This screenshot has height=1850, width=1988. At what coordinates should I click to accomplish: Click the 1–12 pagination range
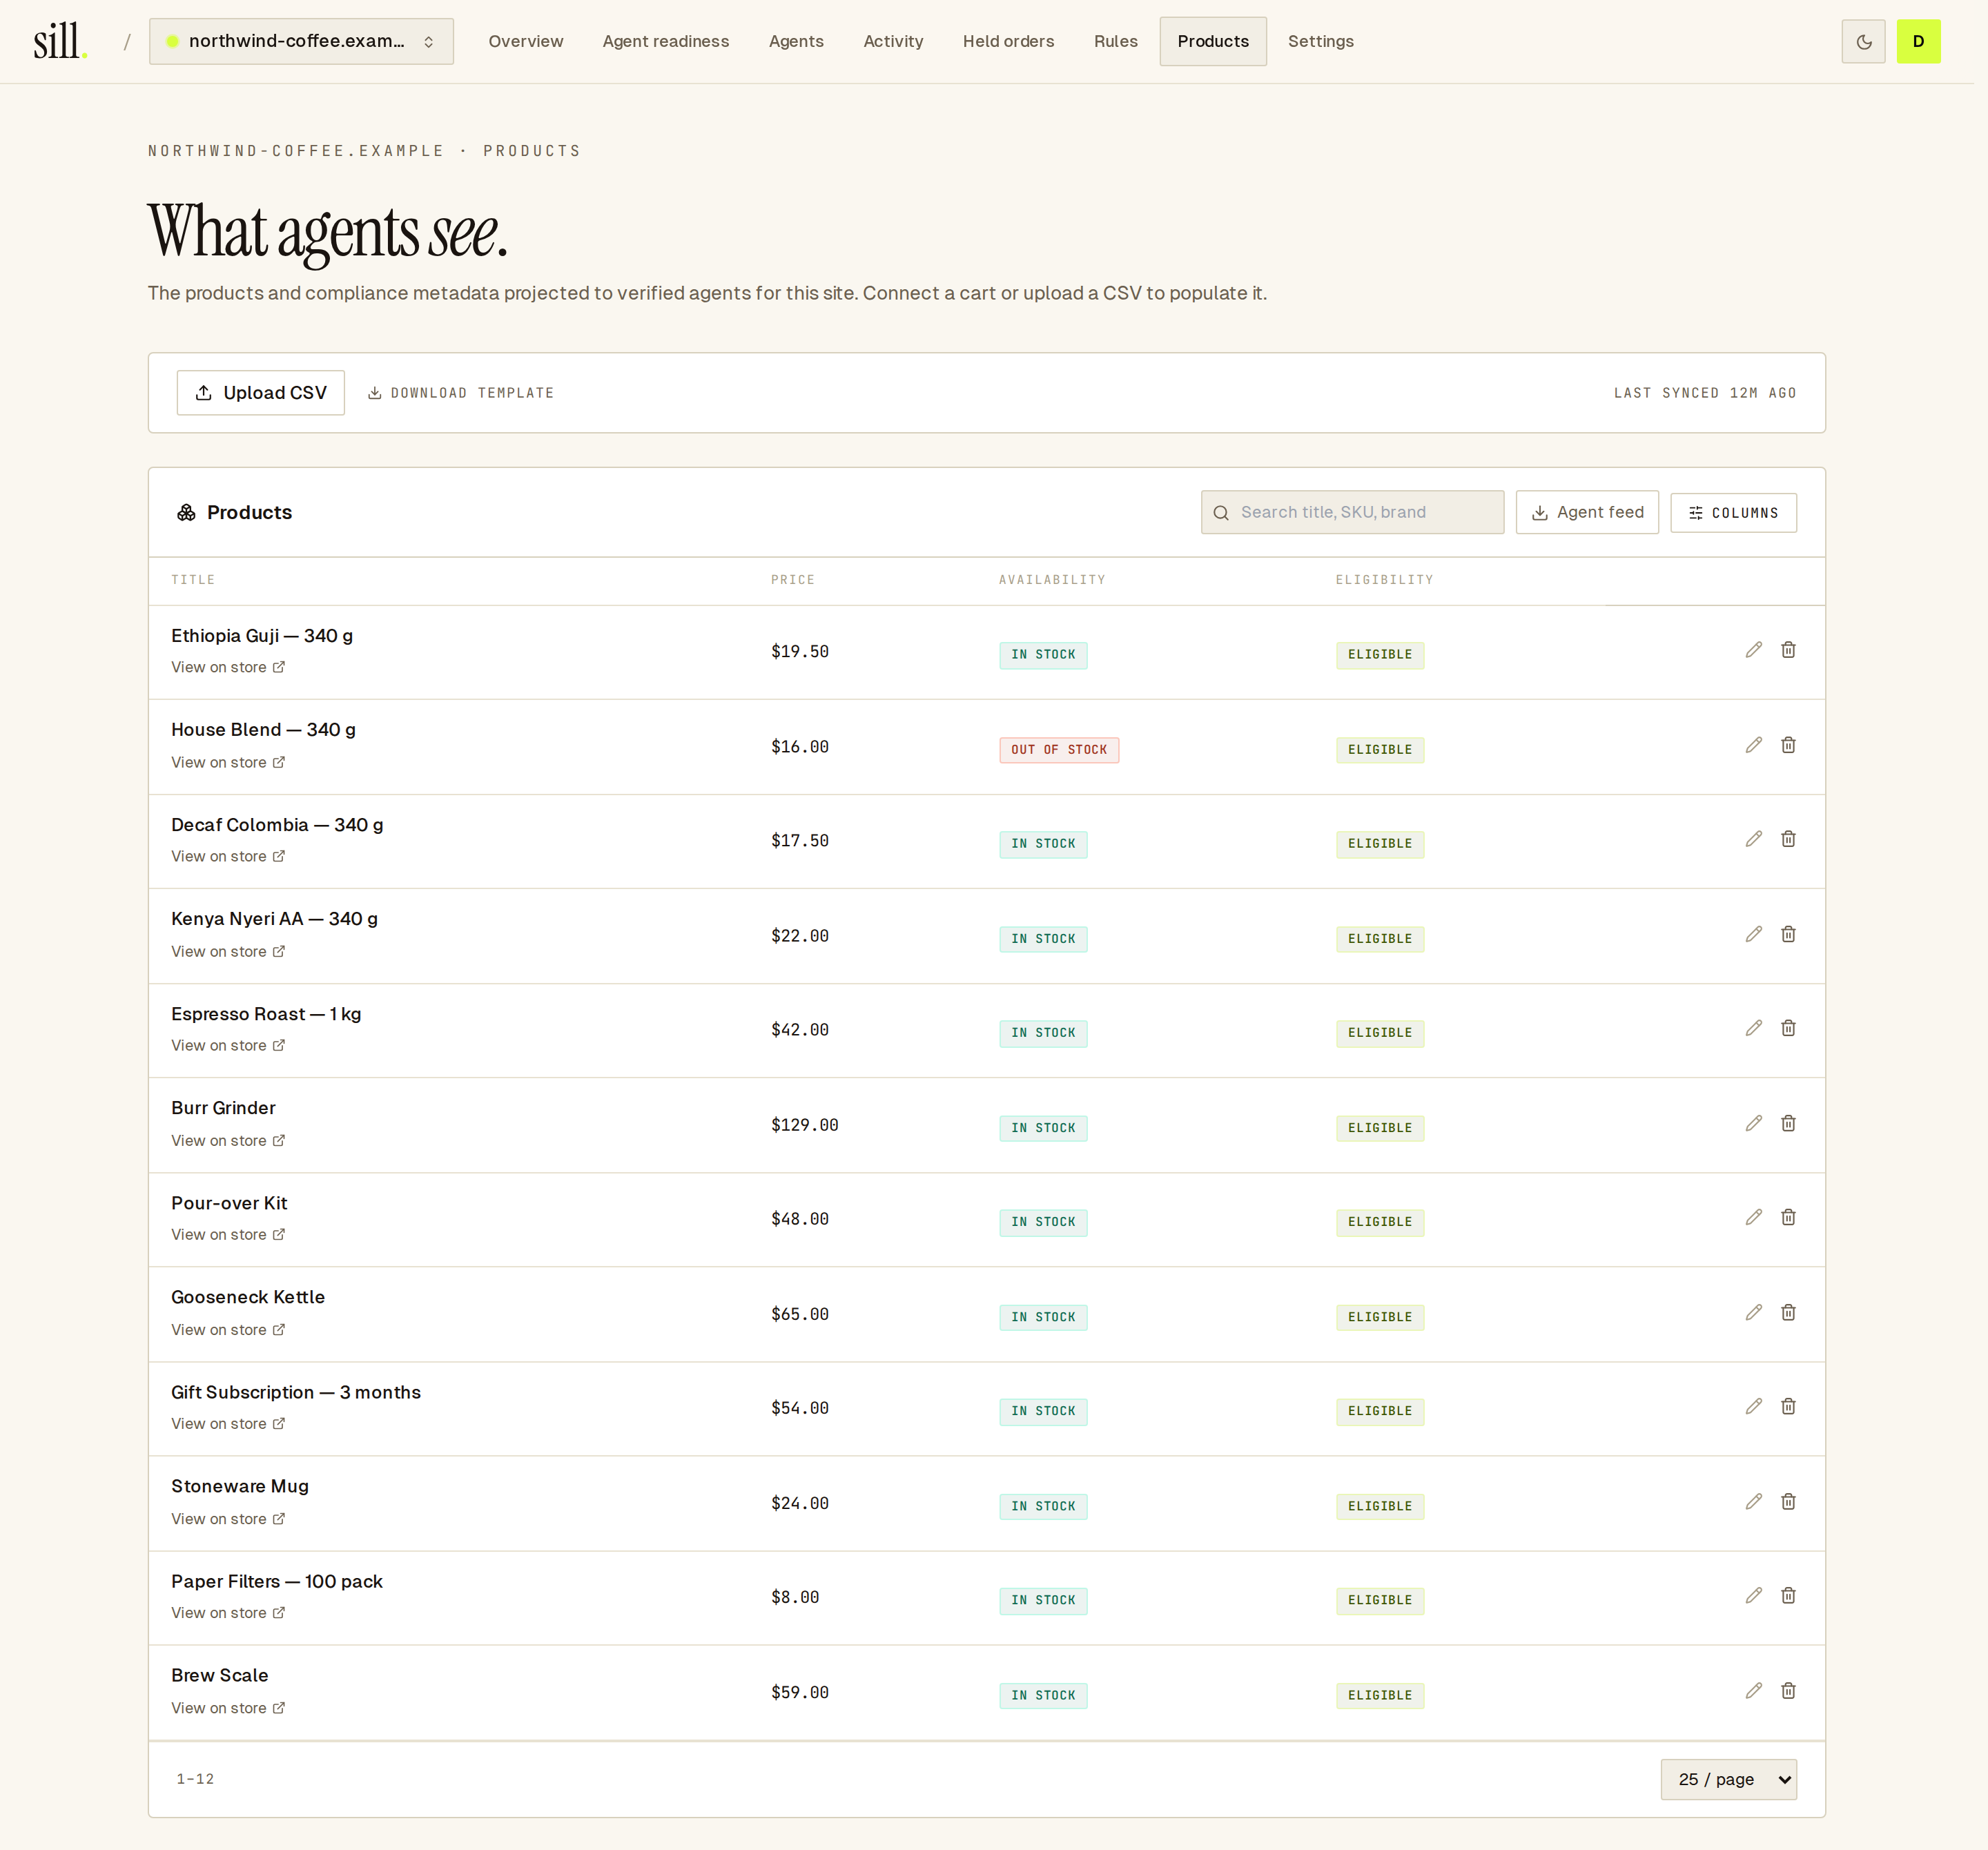[195, 1779]
